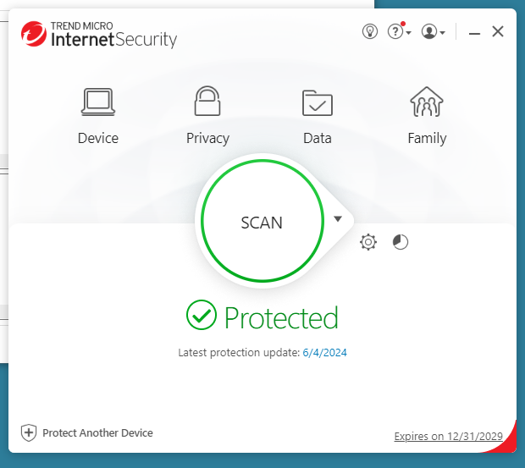
Task: Open the 6/4/2024 protection update link
Action: click(324, 352)
